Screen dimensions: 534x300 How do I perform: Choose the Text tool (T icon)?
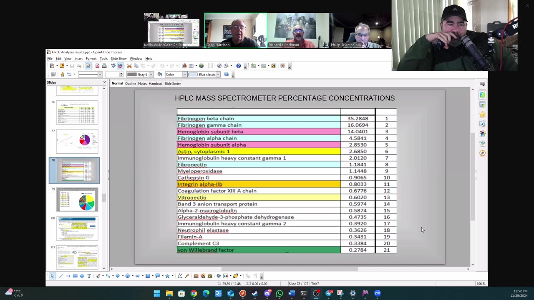[x=89, y=276]
